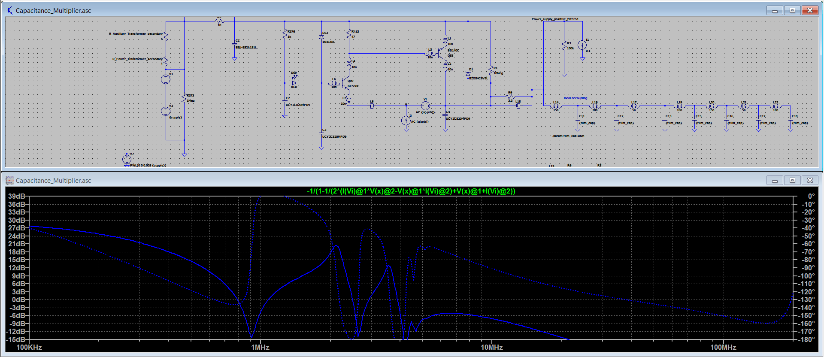The image size is (824, 357).
Task: Minimize the plot window
Action: pyautogui.click(x=775, y=180)
